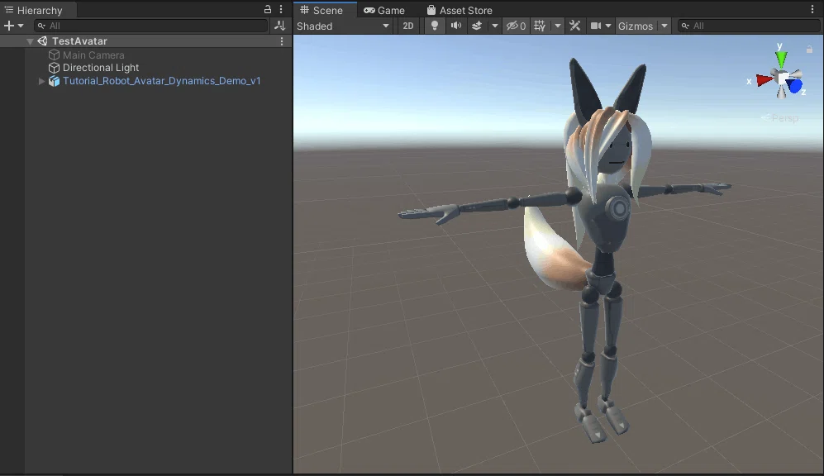Click the green Y axis gizmo cone
The height and width of the screenshot is (476, 824).
click(x=781, y=59)
